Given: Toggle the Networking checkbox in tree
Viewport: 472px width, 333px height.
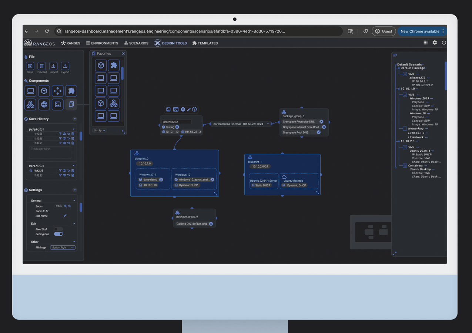Looking at the screenshot, I should [x=405, y=128].
